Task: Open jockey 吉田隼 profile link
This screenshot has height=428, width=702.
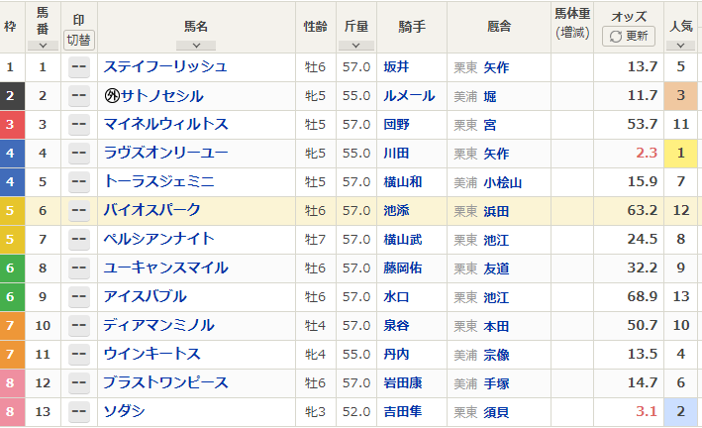Action: click(402, 411)
